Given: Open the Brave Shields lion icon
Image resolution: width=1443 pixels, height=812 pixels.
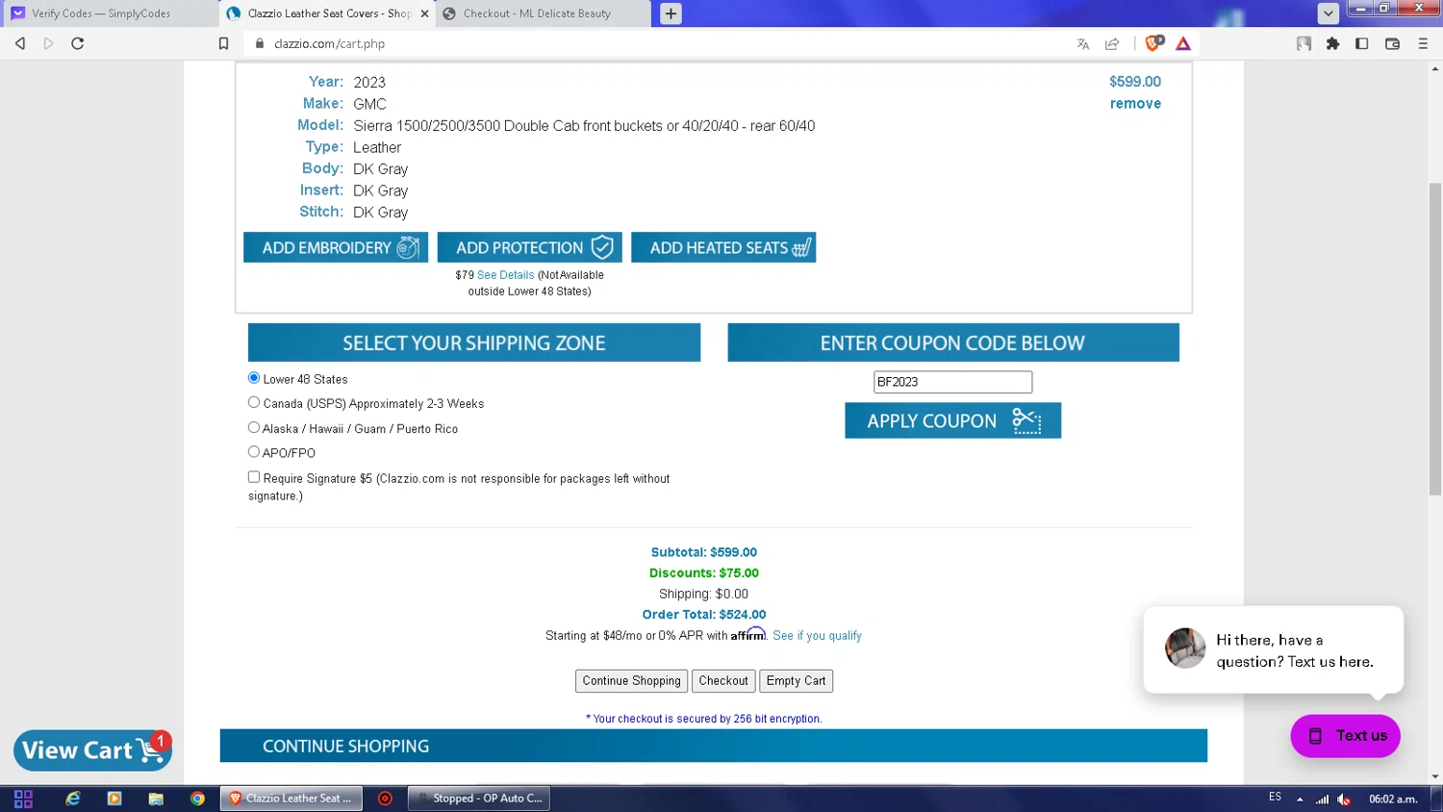Looking at the screenshot, I should point(1154,43).
